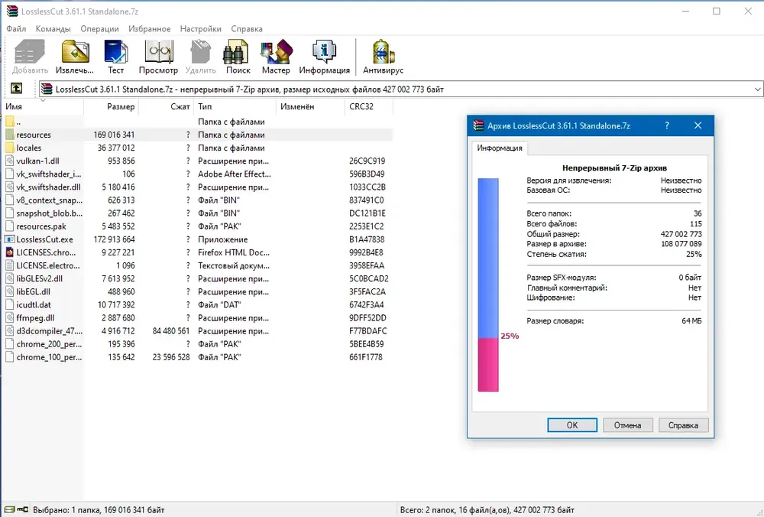Sort by the Изменён column header
This screenshot has width=764, height=517.
click(x=310, y=106)
